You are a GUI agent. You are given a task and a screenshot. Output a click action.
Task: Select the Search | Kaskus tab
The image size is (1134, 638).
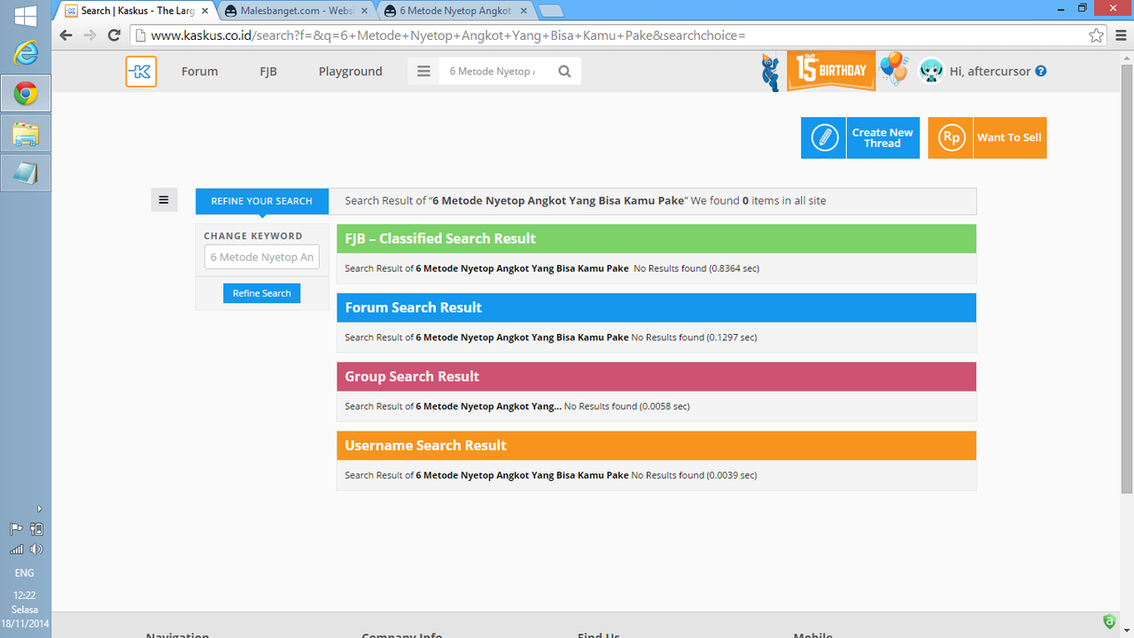[137, 11]
